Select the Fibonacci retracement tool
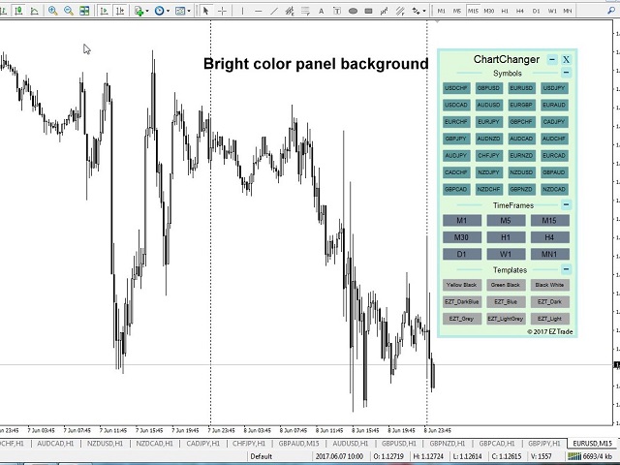This screenshot has height=465, width=620. pos(305,11)
